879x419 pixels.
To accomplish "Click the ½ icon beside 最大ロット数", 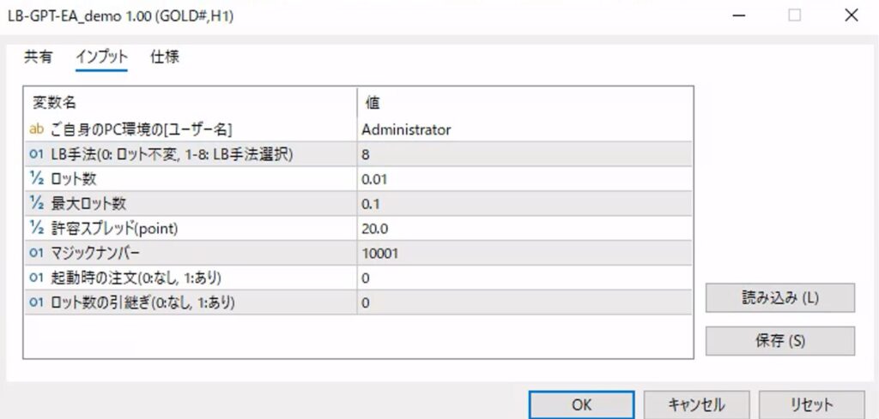I will 36,204.
